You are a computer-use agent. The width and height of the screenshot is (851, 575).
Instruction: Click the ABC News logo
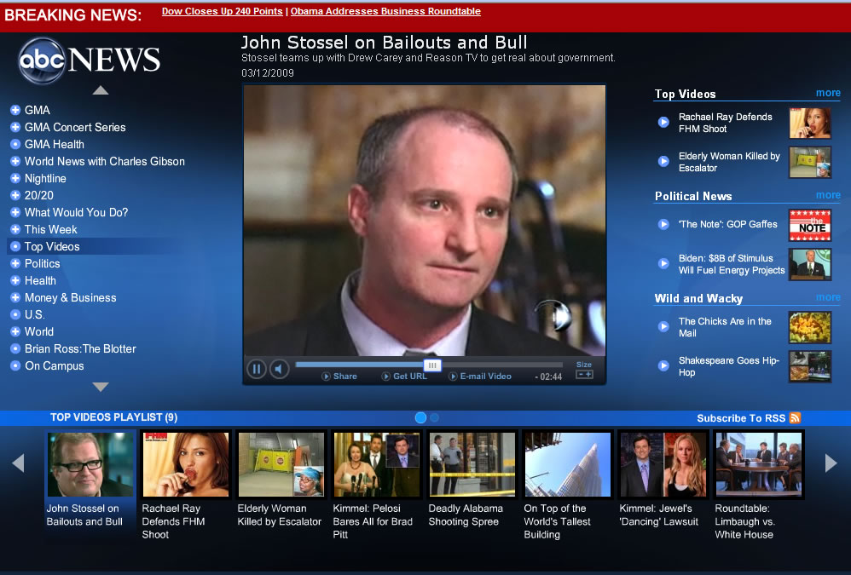(90, 60)
